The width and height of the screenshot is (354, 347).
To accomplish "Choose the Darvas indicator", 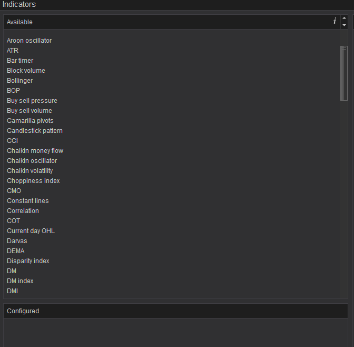I will coord(17,241).
